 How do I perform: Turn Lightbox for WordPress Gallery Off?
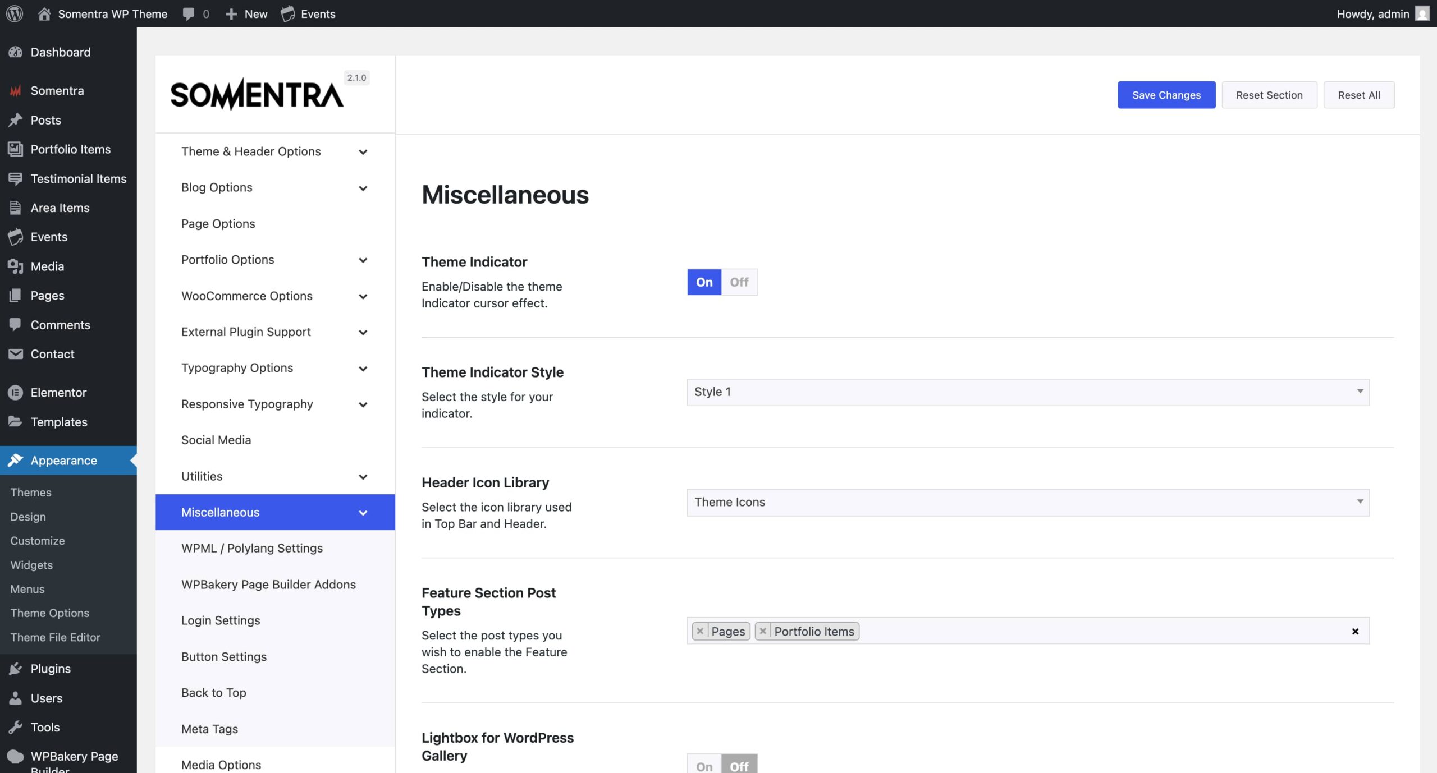(739, 765)
